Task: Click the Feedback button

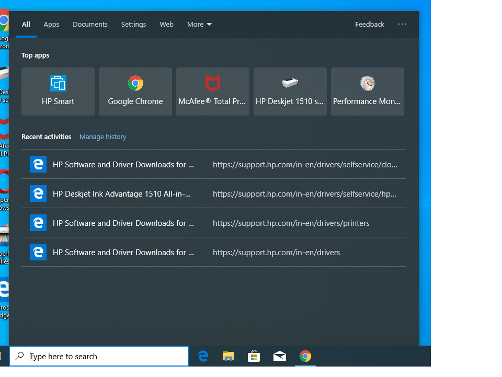Action: 370,25
